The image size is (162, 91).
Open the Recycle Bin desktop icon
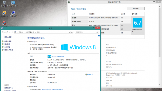click(4, 4)
